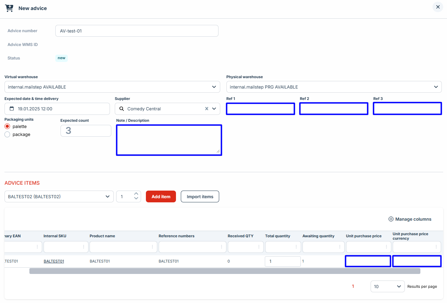This screenshot has height=303, width=447.
Task: Open the BALTEST02 product selector dropdown
Action: coord(107,197)
